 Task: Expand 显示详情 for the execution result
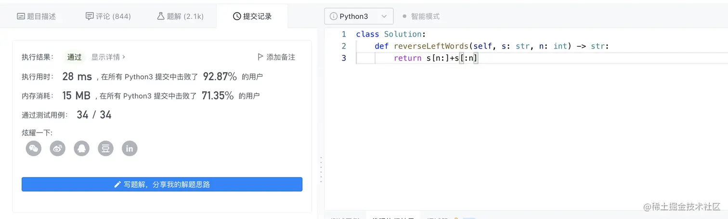(x=108, y=57)
